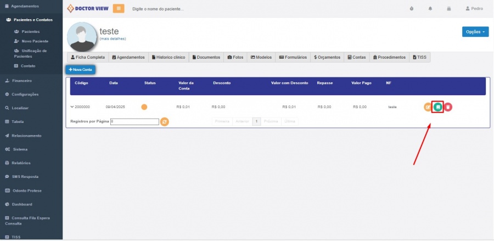Open the Orçamentos tab
This screenshot has height=241, width=494.
(x=327, y=57)
